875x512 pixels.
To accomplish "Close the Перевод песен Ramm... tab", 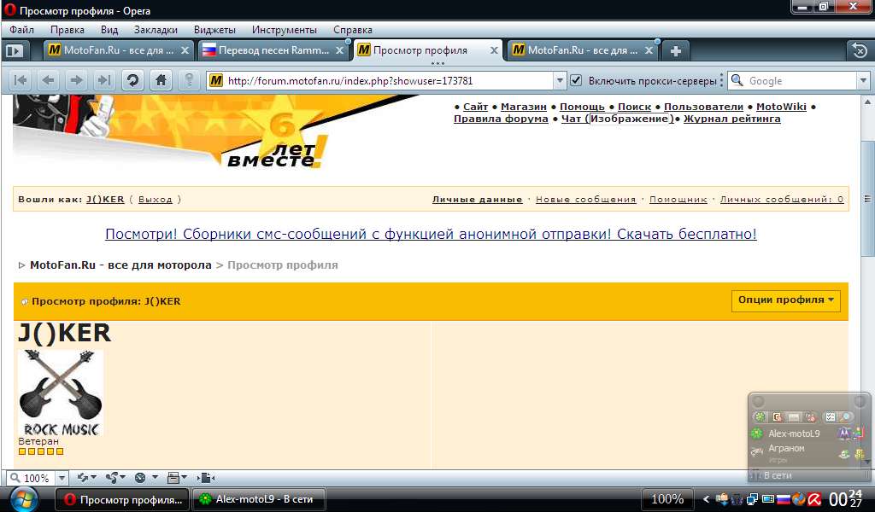I will point(339,50).
